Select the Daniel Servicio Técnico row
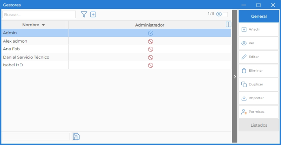Image resolution: width=281 pixels, height=145 pixels. coord(116,57)
